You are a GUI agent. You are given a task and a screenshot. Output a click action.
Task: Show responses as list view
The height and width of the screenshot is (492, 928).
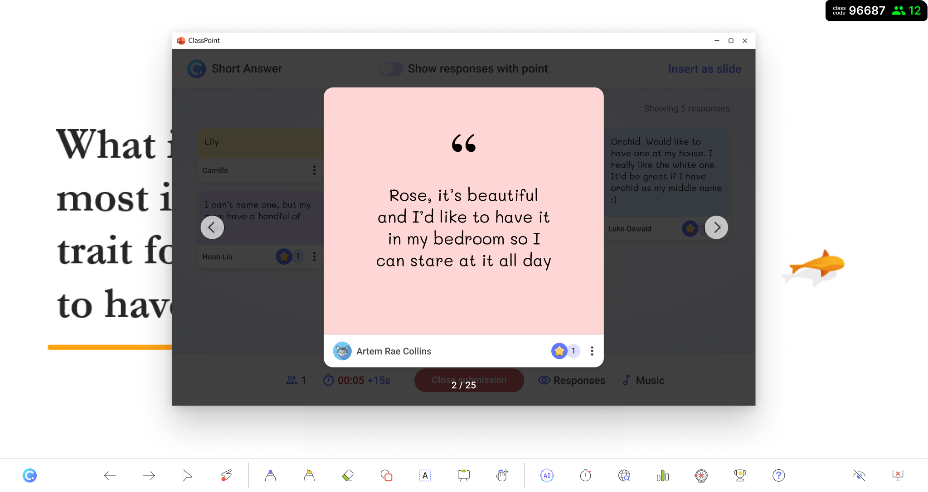pyautogui.click(x=572, y=380)
